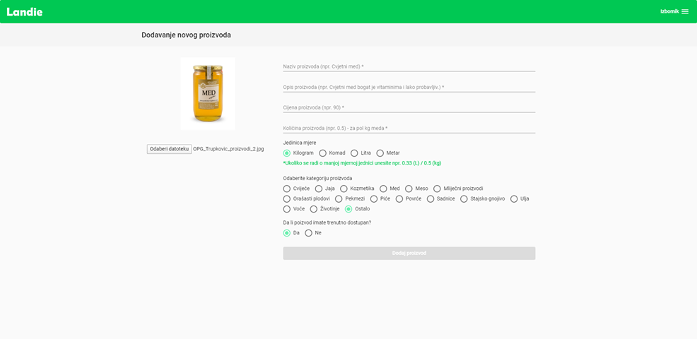Select the Med category radio button
Viewport: 697px width, 339px height.
click(x=384, y=189)
